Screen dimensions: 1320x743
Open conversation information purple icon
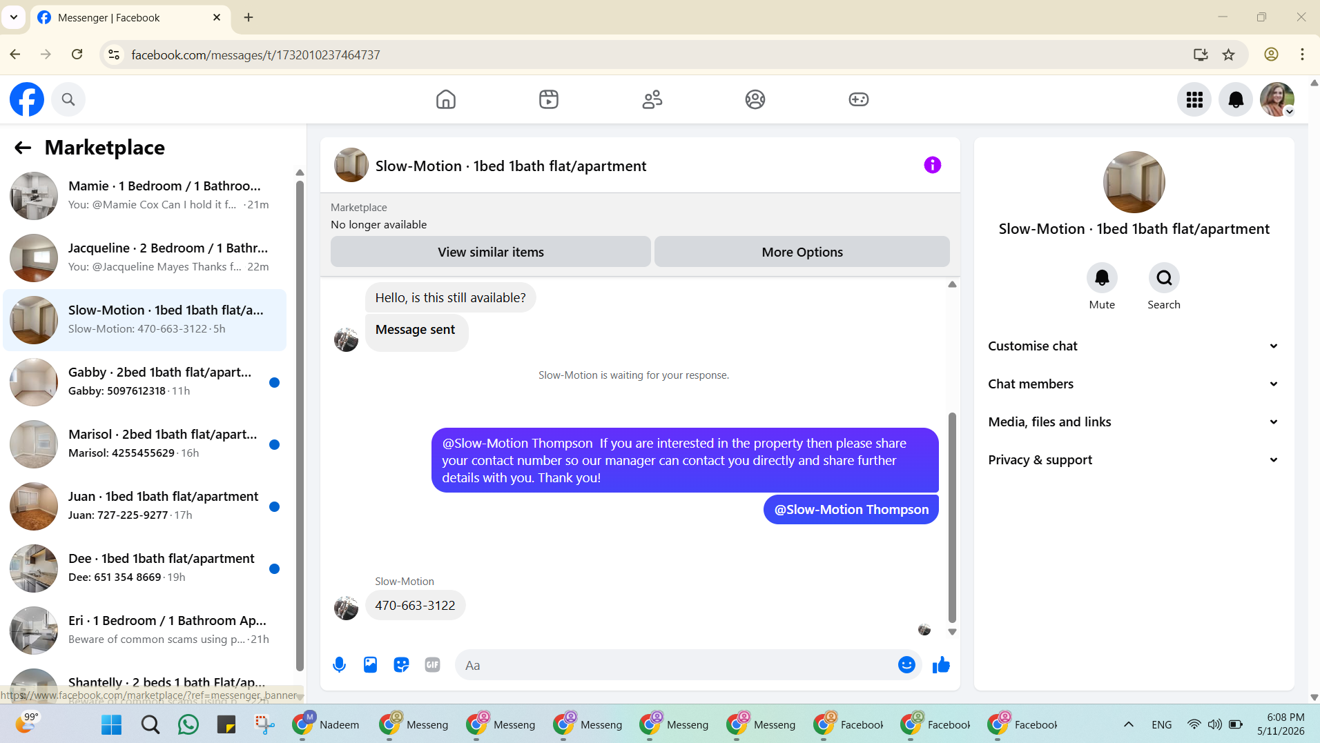(x=933, y=165)
